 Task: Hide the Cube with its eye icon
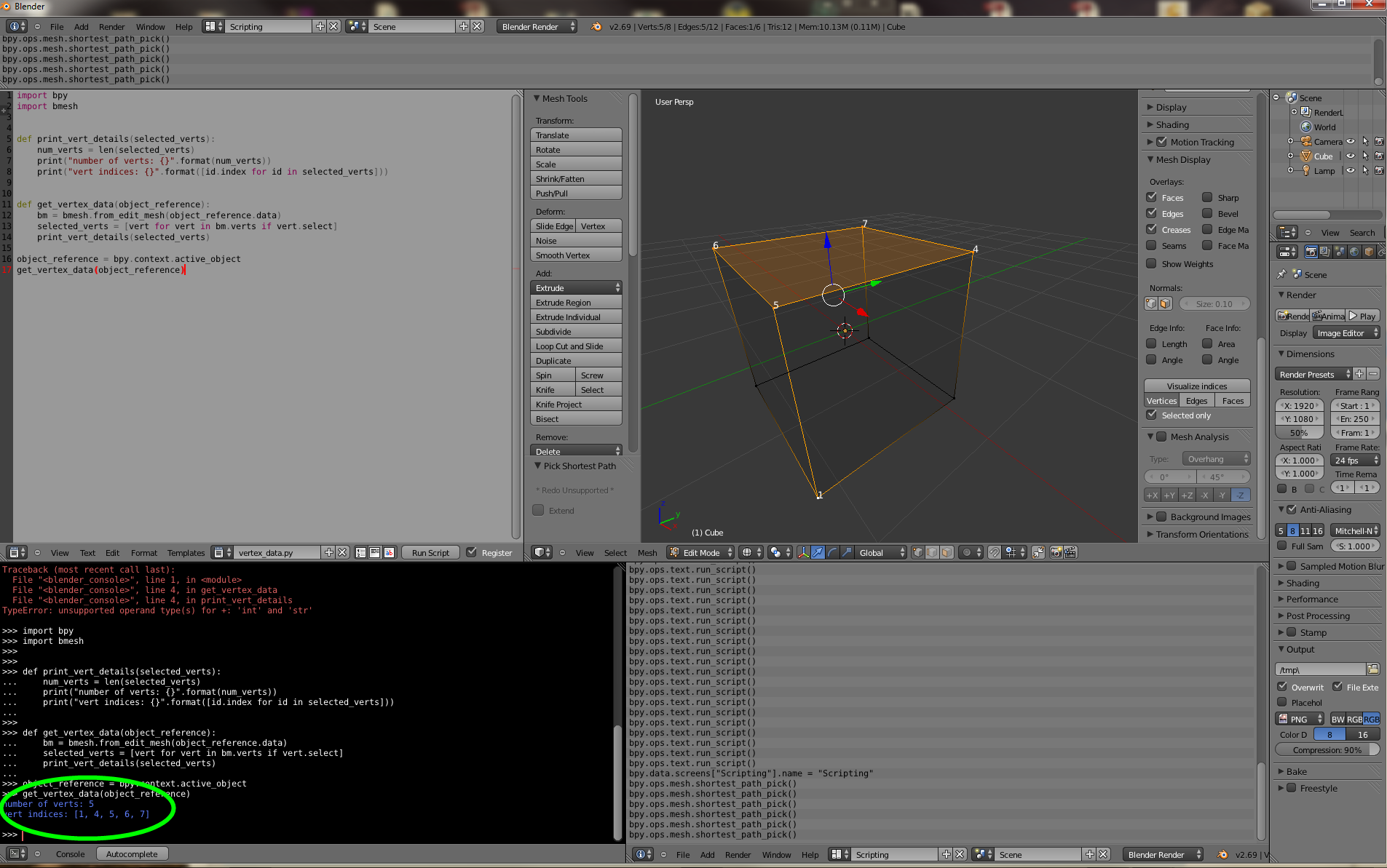[1351, 156]
